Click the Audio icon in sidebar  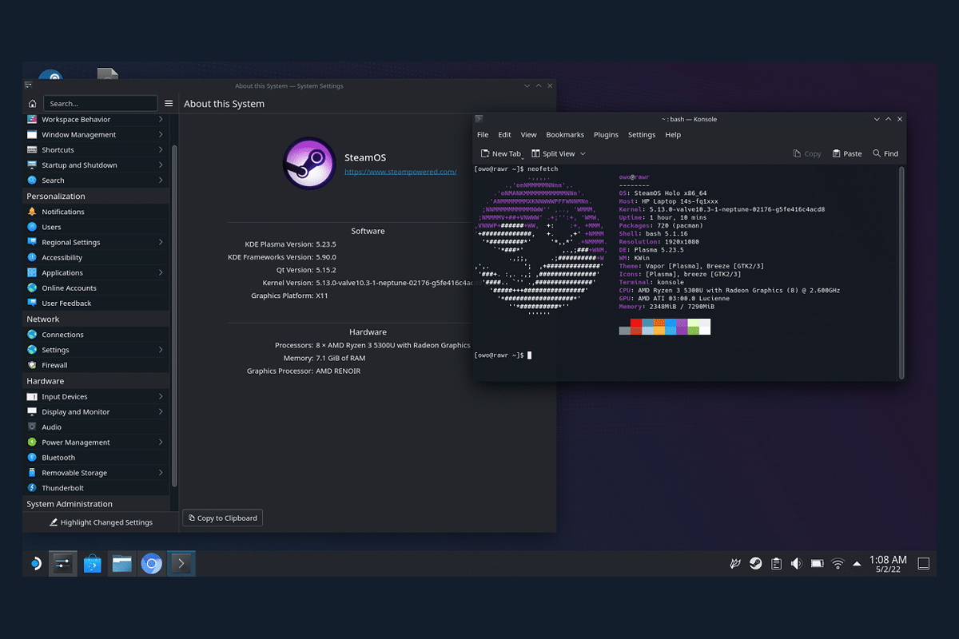[x=32, y=427]
